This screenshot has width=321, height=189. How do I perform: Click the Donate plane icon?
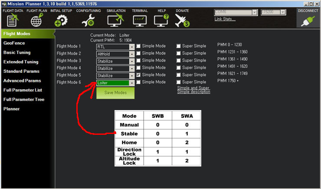pos(182,20)
